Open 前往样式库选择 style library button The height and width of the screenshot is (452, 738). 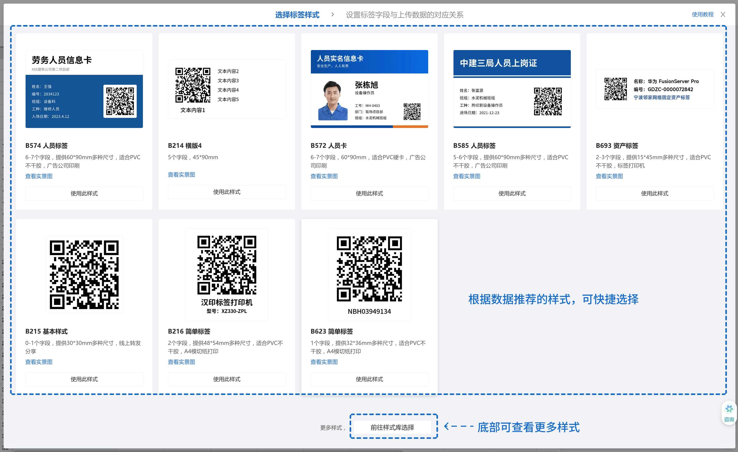tap(392, 427)
